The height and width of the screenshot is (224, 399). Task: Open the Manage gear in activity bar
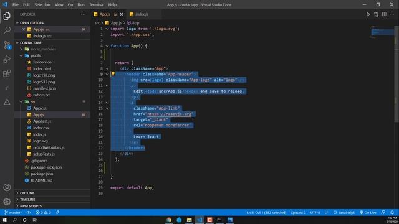tap(7, 202)
